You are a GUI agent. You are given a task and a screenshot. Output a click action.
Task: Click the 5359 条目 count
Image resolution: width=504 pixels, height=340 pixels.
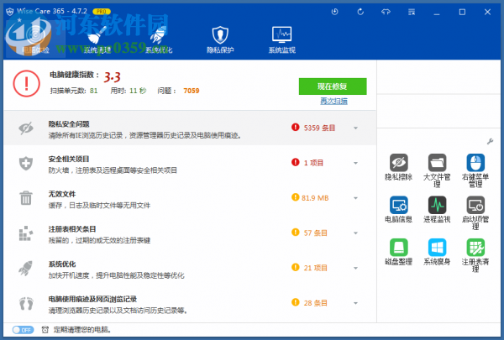pos(319,128)
